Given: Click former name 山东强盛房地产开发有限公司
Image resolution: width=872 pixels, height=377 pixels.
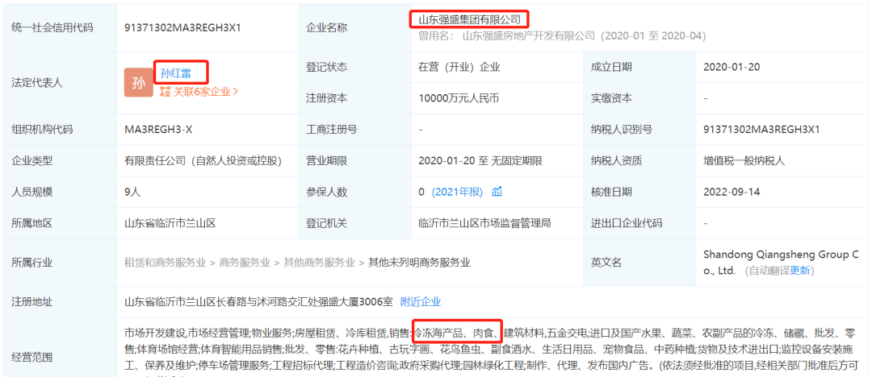Looking at the screenshot, I should [529, 36].
